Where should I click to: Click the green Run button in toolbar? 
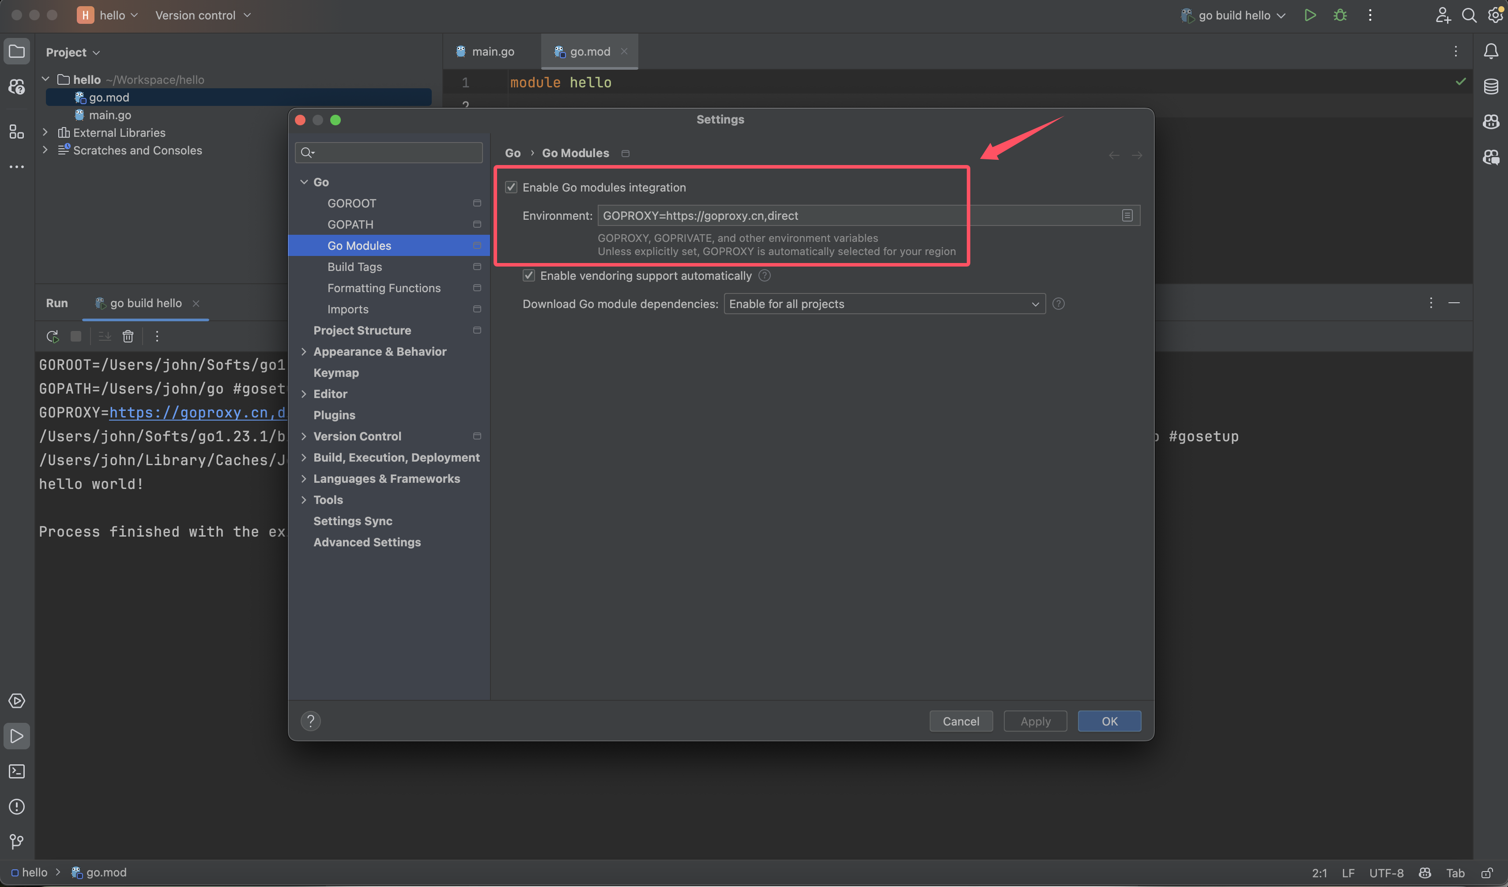1309,15
